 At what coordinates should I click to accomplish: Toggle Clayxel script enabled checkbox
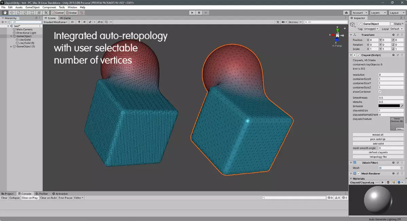click(359, 55)
